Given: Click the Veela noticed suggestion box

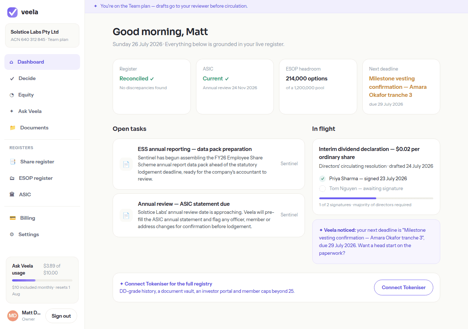Looking at the screenshot, I should pos(376,242).
